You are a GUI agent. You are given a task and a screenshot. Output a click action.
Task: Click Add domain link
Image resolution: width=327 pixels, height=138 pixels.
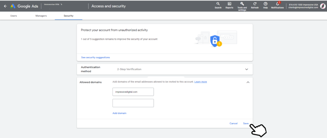(119, 113)
